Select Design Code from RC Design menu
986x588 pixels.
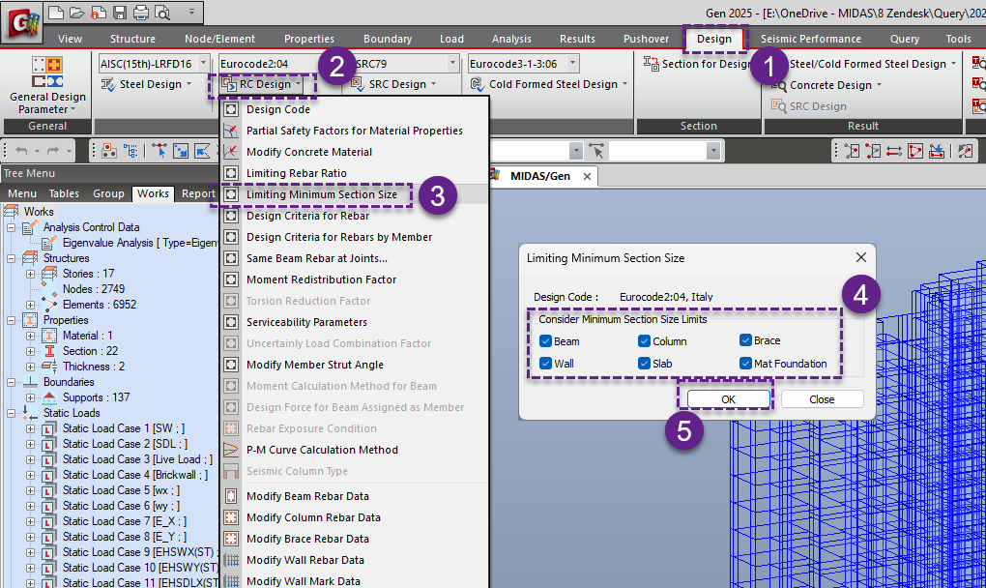click(355, 109)
